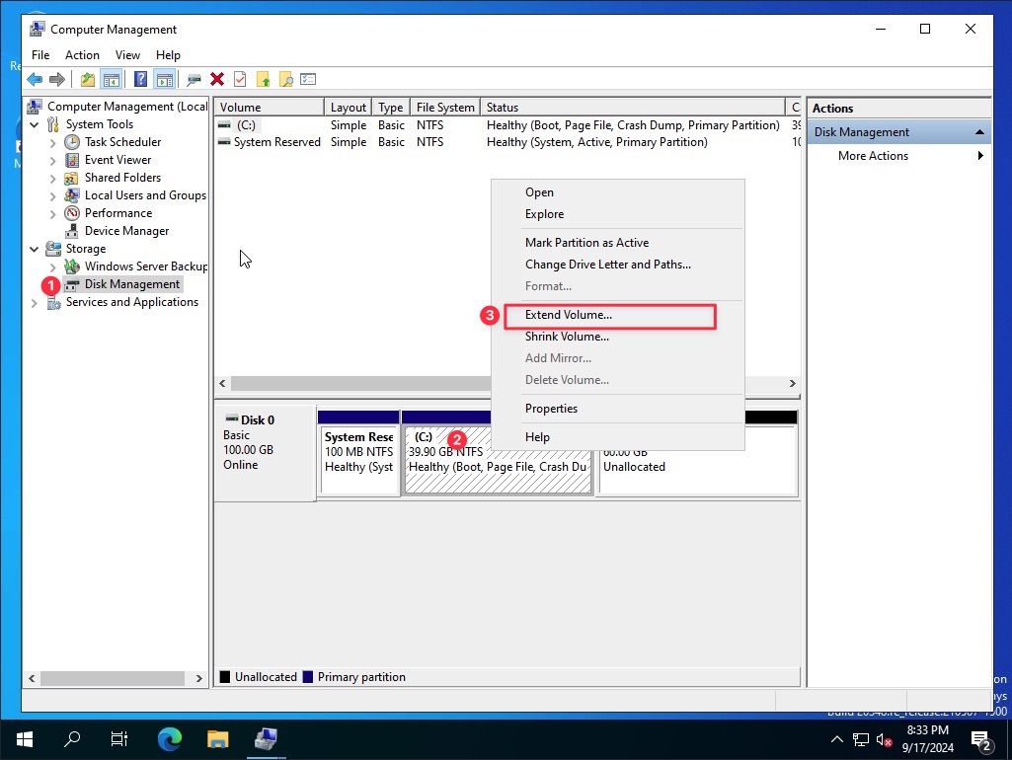The height and width of the screenshot is (760, 1012).
Task: Select the Computer Management (Local) root node
Action: pyautogui.click(x=127, y=107)
